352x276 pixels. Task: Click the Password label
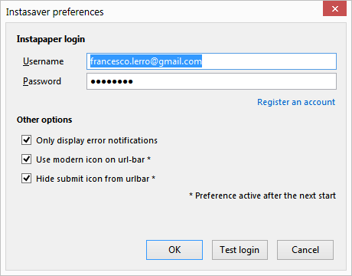[42, 81]
